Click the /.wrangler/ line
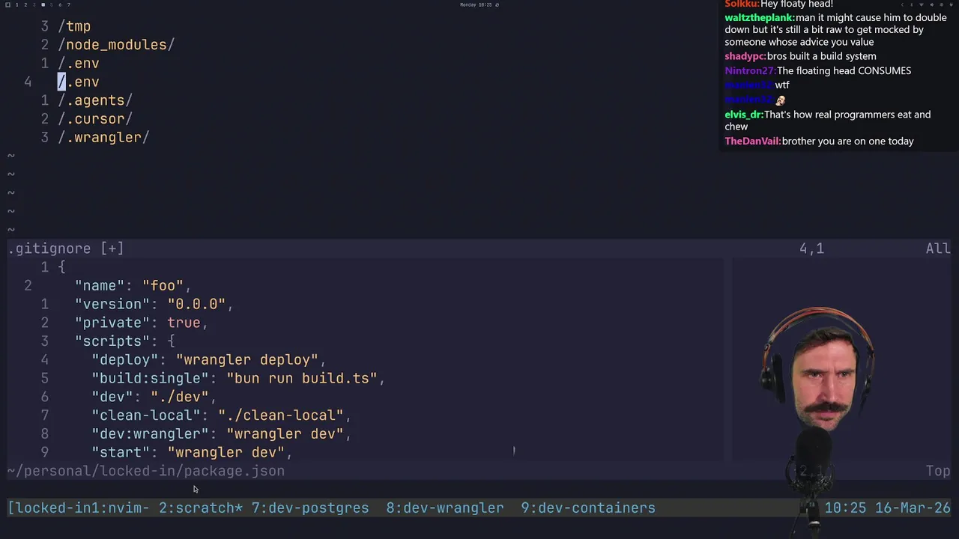This screenshot has width=959, height=539. tap(103, 138)
